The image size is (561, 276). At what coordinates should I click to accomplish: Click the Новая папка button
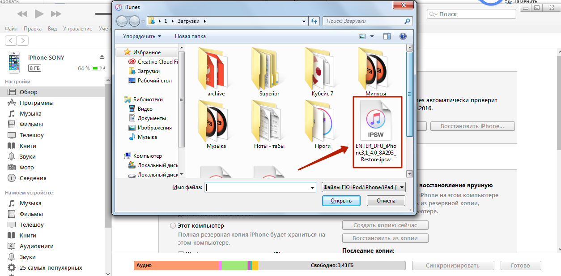(x=190, y=36)
